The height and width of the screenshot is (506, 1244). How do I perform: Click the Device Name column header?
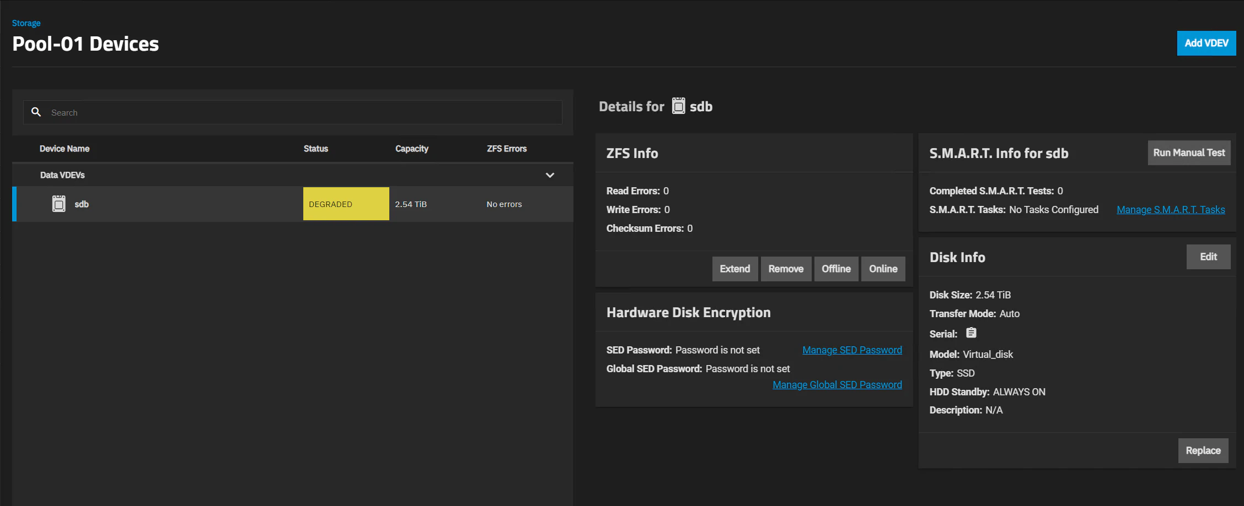tap(65, 149)
